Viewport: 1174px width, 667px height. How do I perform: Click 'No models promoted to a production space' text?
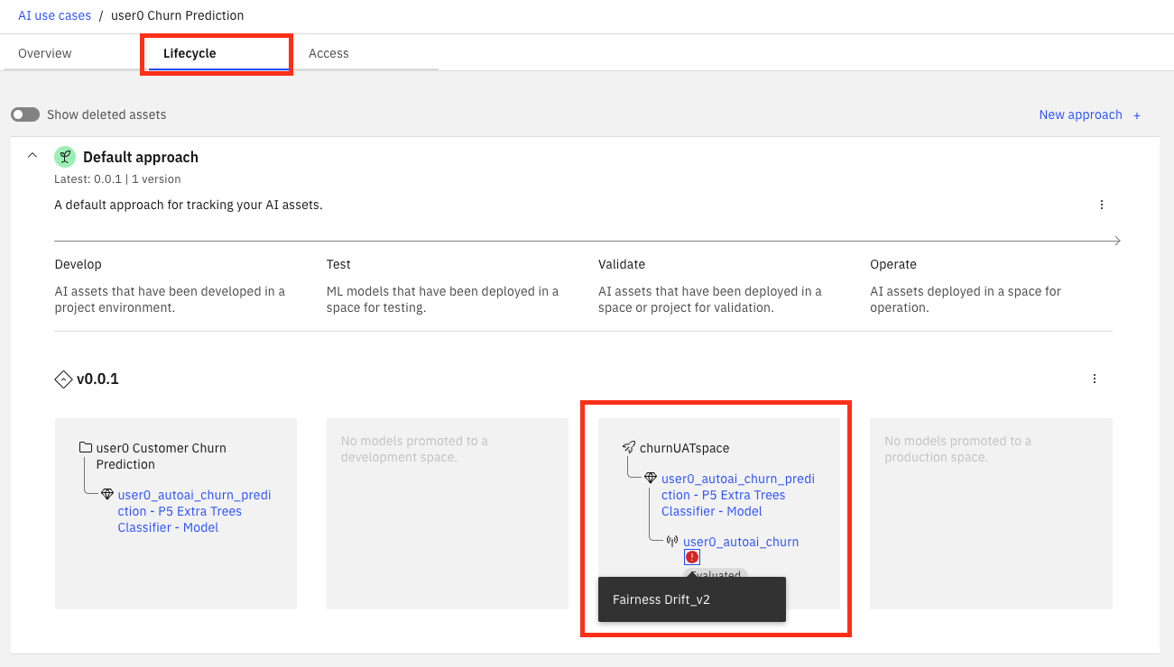tap(957, 449)
